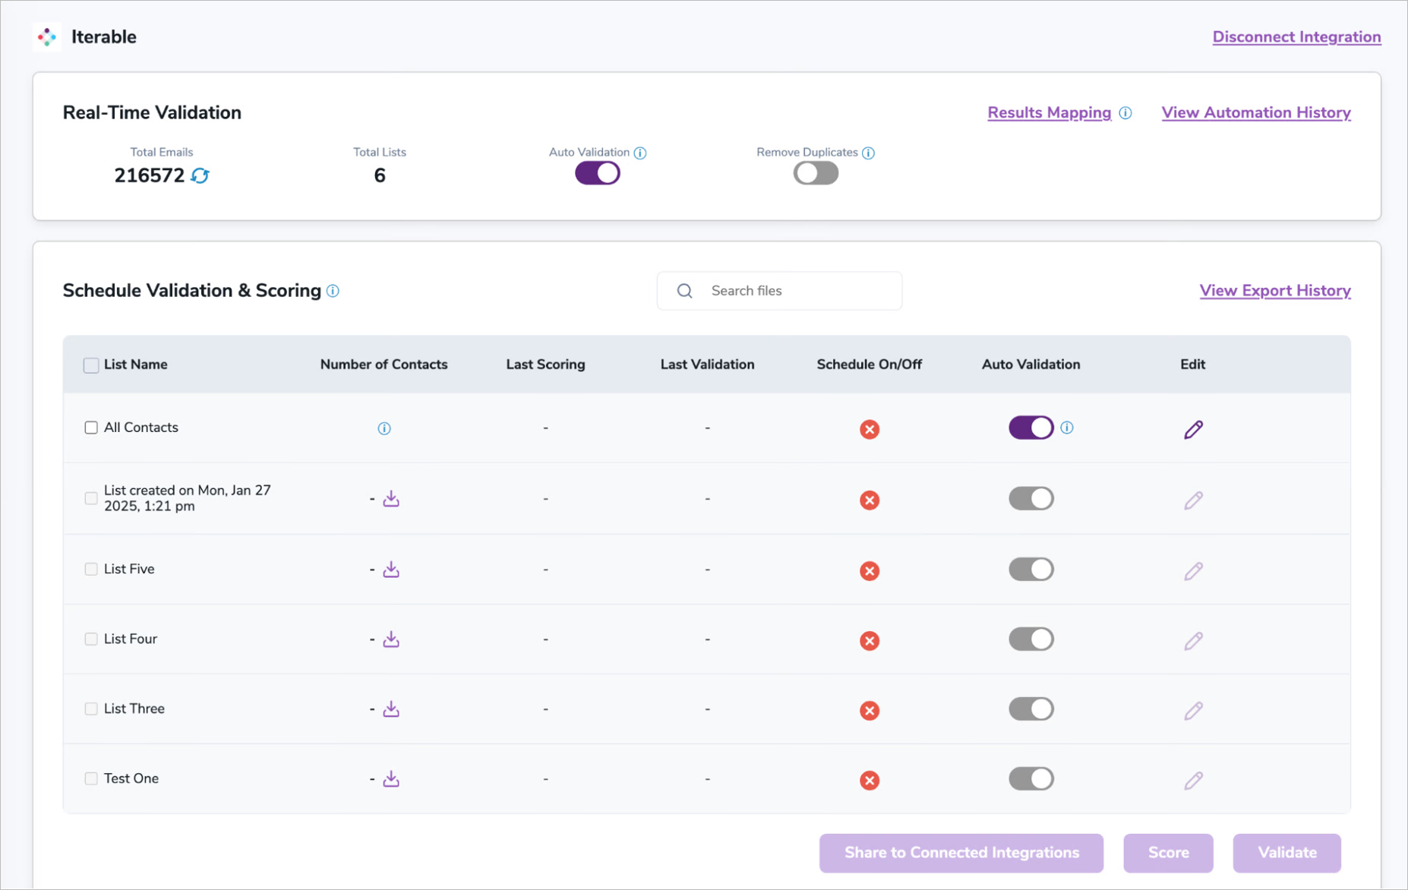1408x890 pixels.
Task: Click Share to Connected Integrations button
Action: (x=961, y=853)
